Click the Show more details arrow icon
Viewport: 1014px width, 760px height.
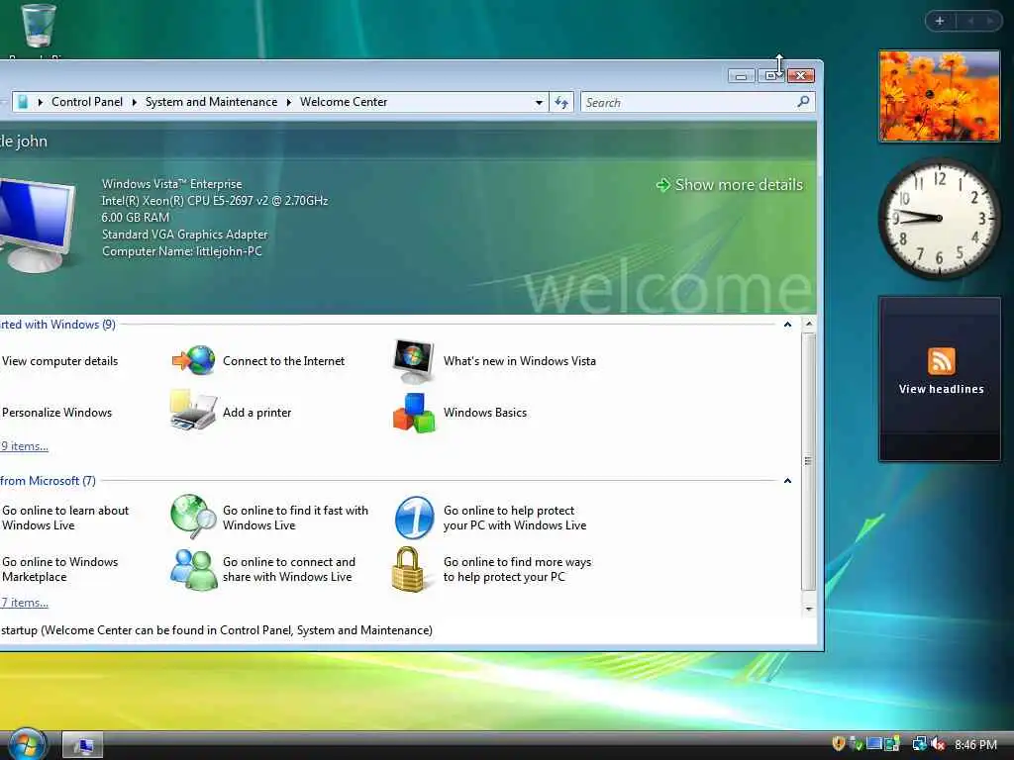662,185
